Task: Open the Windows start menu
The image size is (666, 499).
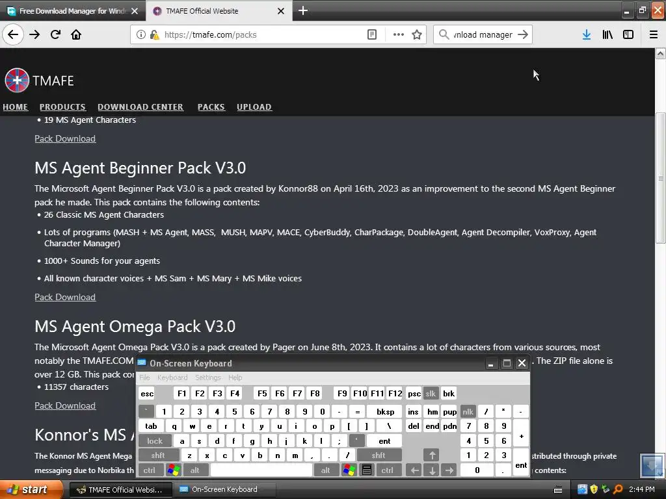Action: 31,489
